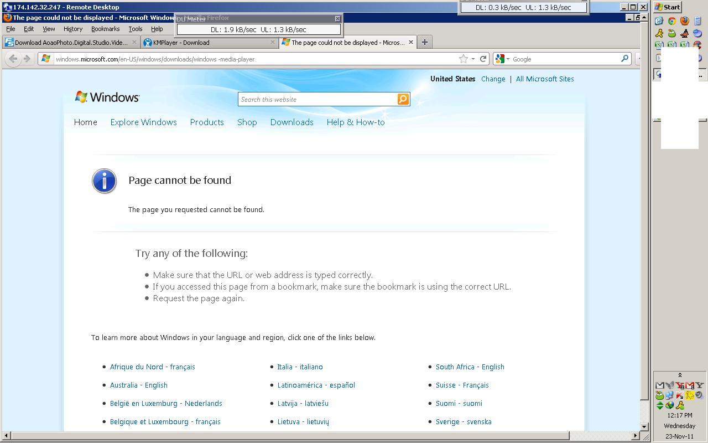Go to the Windows Home nav link
This screenshot has width=708, height=443.
pos(86,122)
